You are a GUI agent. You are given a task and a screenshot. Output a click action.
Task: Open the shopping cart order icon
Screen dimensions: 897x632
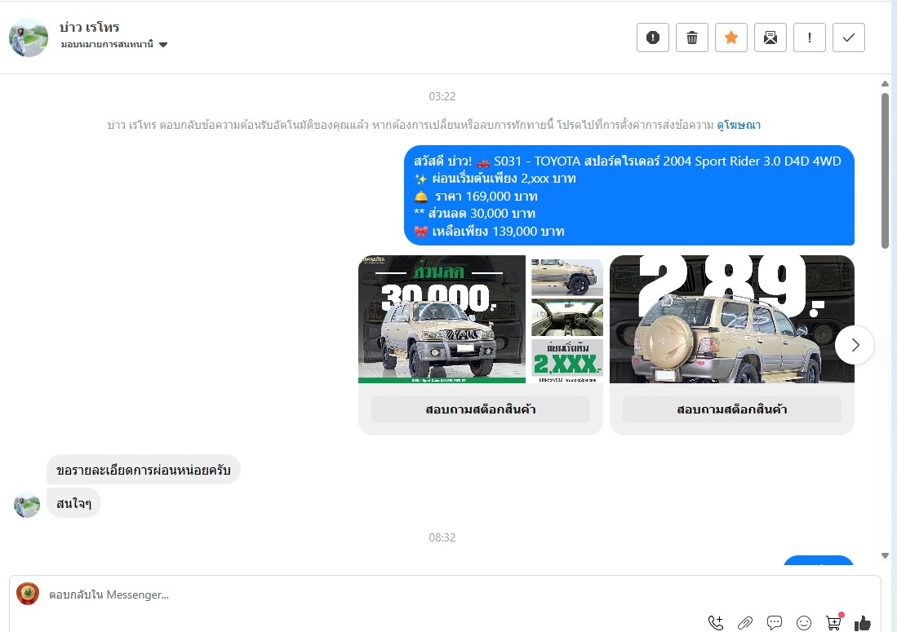(x=834, y=622)
